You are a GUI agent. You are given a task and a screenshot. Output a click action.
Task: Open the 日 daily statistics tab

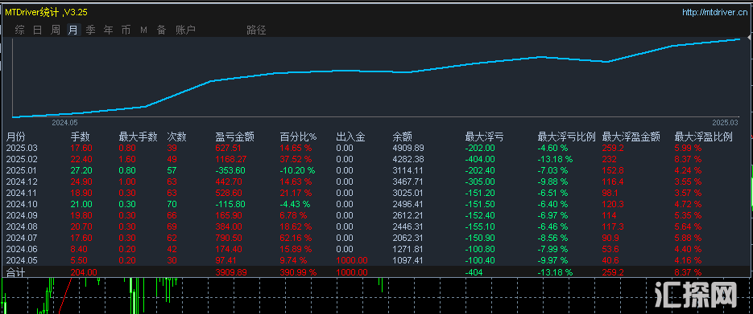[x=38, y=31]
